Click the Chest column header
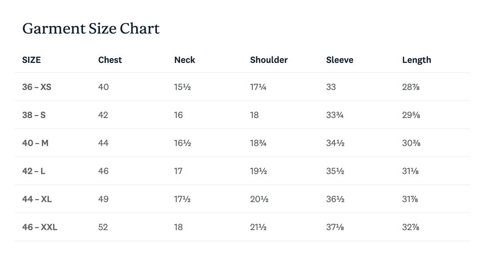The image size is (490, 264). coord(110,60)
